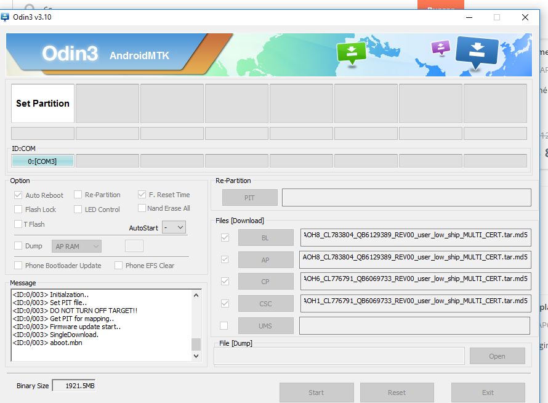
Task: Click the green download icon in banner
Action: (x=352, y=54)
